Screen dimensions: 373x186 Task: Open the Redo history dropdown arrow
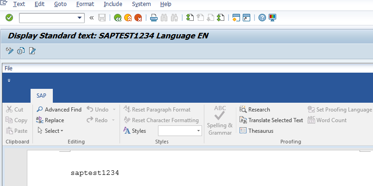114,120
